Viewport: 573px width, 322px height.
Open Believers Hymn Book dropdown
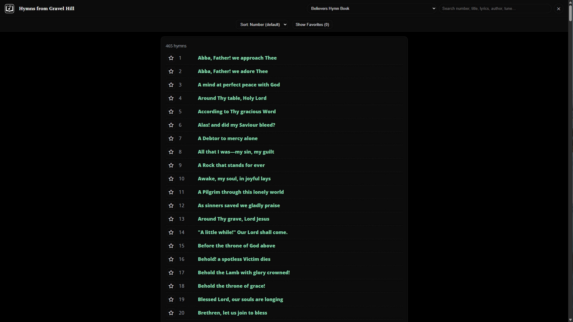[372, 8]
